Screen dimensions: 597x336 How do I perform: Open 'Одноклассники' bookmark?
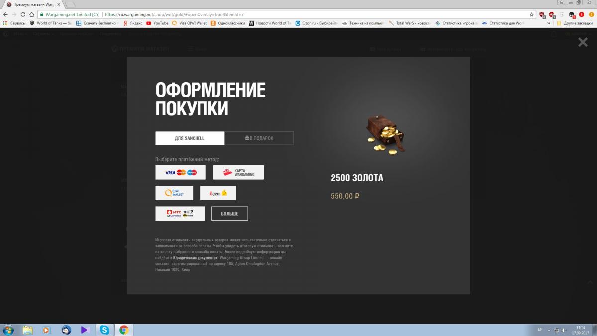(227, 23)
